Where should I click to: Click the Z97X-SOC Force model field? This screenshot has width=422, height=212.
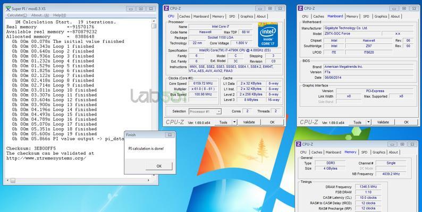(352, 33)
